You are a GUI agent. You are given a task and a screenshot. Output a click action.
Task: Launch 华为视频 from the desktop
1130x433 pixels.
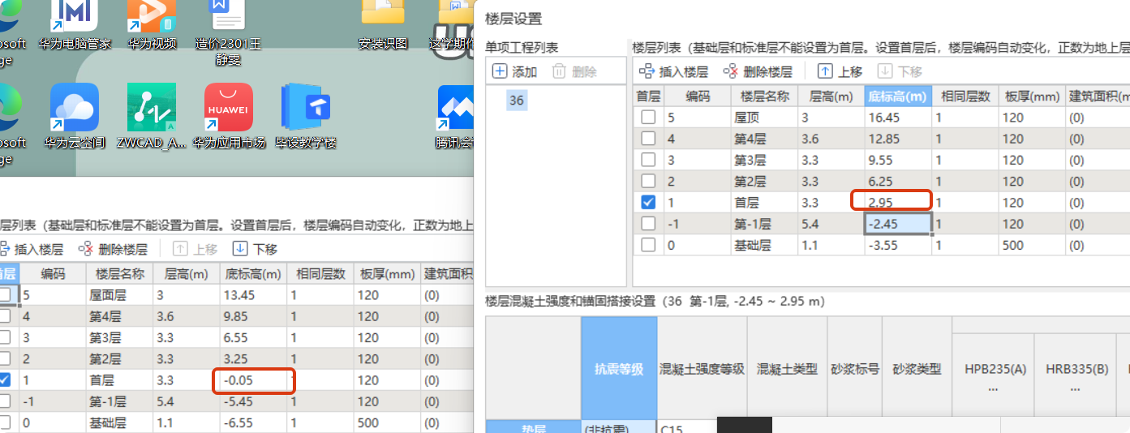click(x=152, y=23)
